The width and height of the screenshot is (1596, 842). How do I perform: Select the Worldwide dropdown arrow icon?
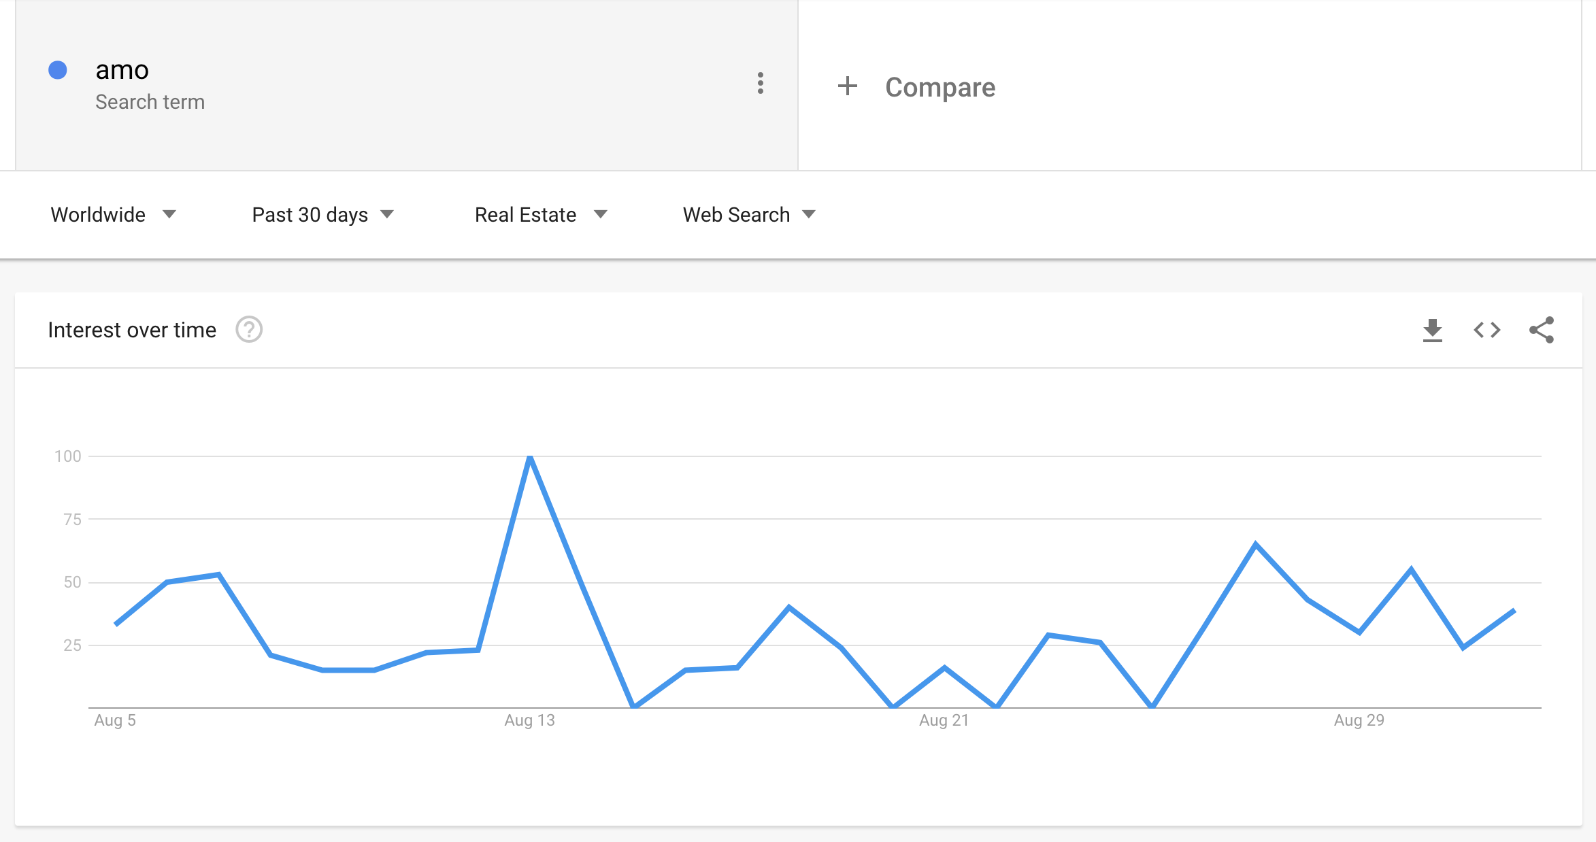click(169, 214)
